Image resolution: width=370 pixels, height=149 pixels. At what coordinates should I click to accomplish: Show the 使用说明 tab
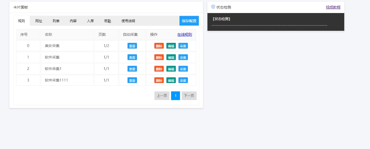coord(128,21)
